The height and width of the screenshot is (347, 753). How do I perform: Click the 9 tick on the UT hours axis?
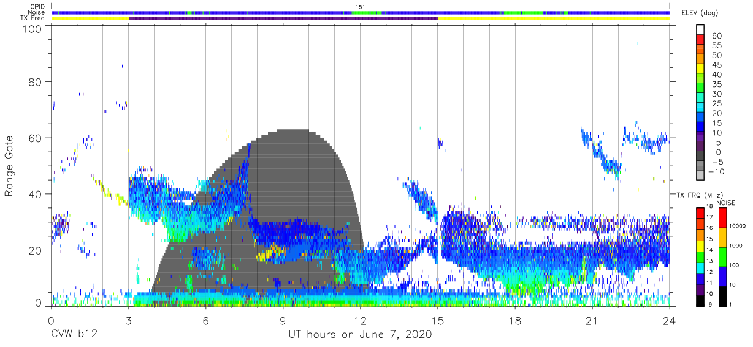283,320
